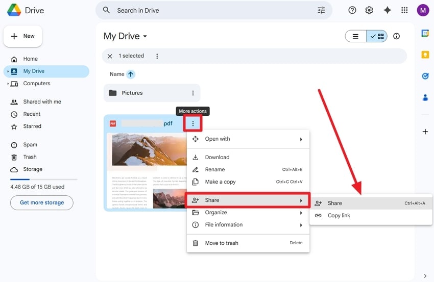Open Google Tasks side panel icon
Image resolution: width=434 pixels, height=282 pixels.
point(425,76)
